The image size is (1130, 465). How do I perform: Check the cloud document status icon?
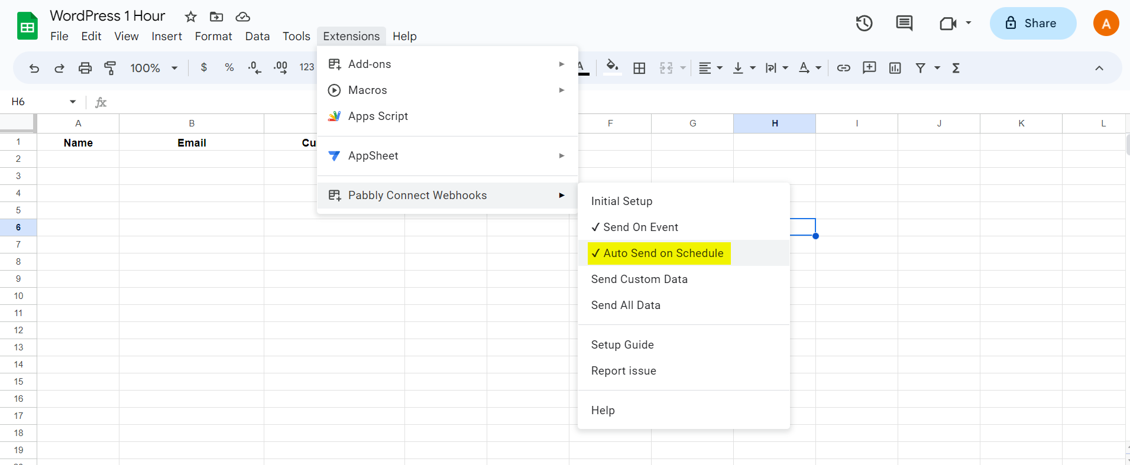click(242, 17)
